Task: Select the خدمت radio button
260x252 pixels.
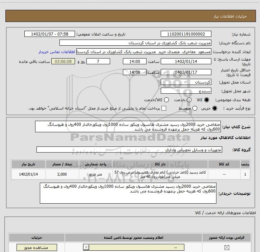Action: [x=189, y=100]
